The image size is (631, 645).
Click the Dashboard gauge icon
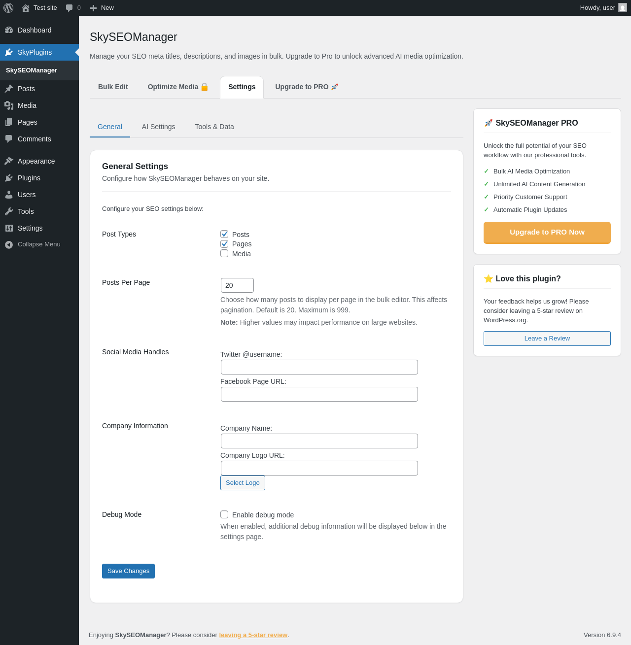click(9, 30)
